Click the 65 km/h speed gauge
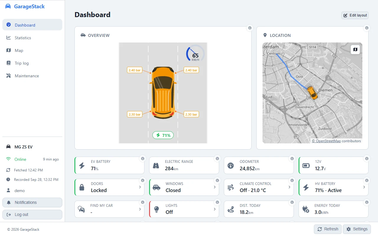Screen dimensions: 378x236 pos(195,53)
